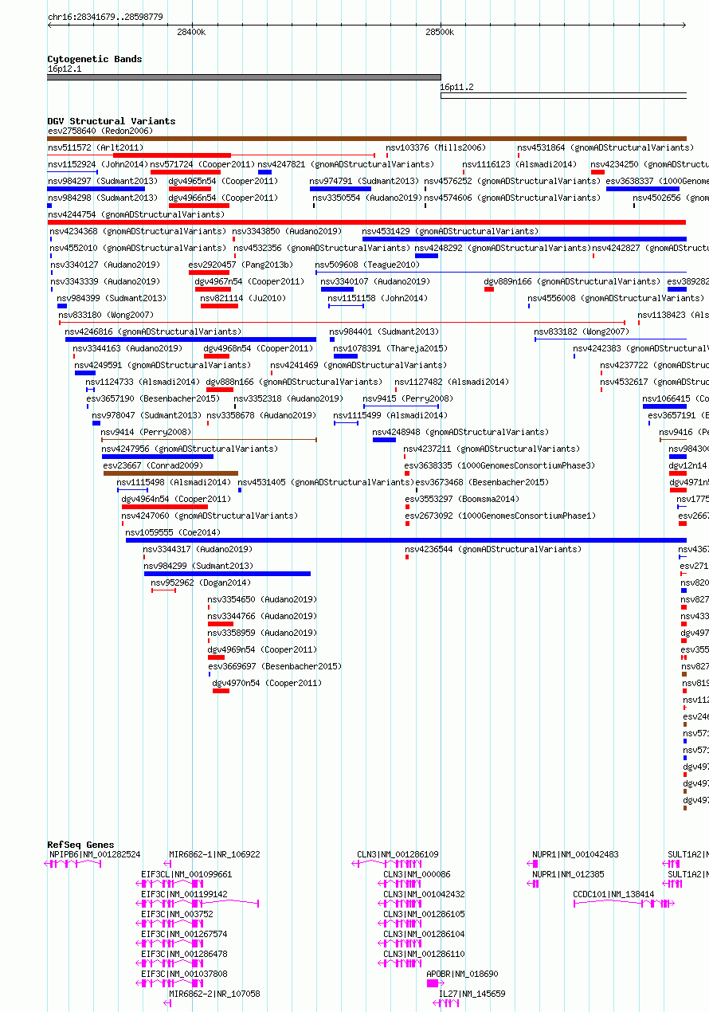The image size is (709, 1012).
Task: Select EIF3C|NM_003752 transcript label
Action: tap(177, 914)
